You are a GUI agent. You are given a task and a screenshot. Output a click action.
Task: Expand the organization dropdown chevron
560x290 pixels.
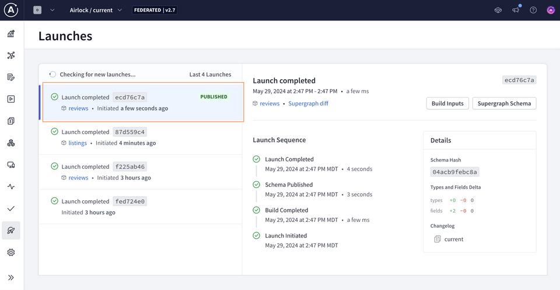52,10
